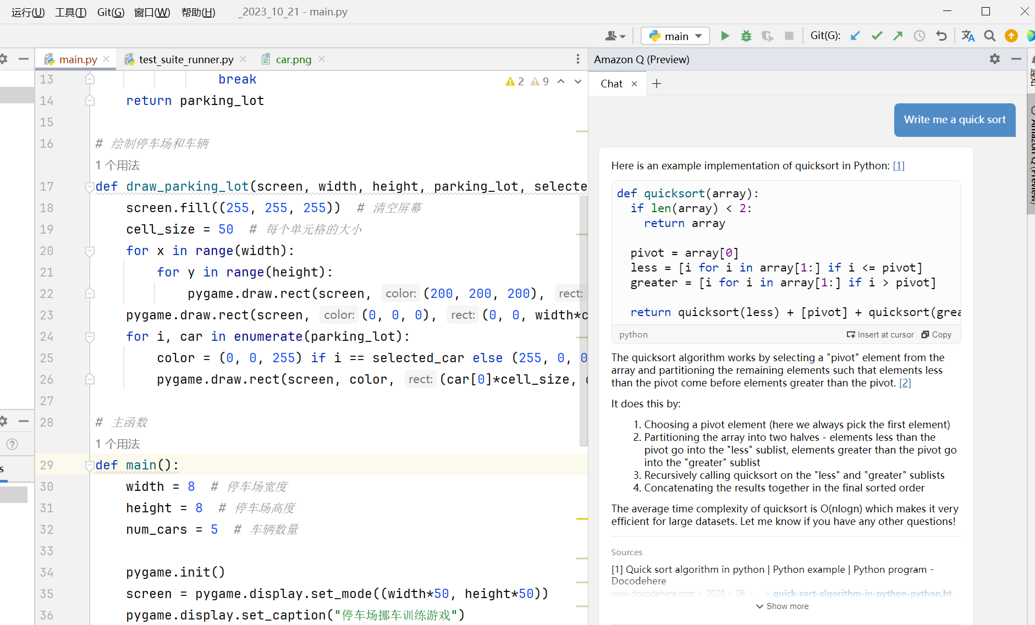This screenshot has height=625, width=1035.
Task: Open Git history clock icon
Action: coord(920,36)
